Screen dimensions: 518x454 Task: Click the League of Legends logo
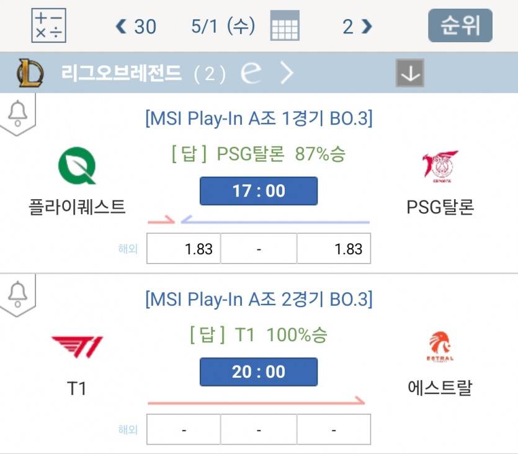click(30, 74)
